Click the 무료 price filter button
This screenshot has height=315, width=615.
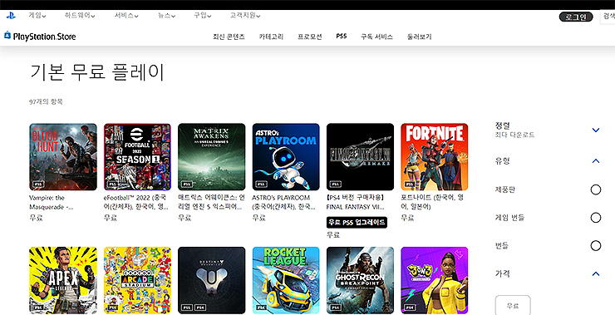[x=513, y=306]
